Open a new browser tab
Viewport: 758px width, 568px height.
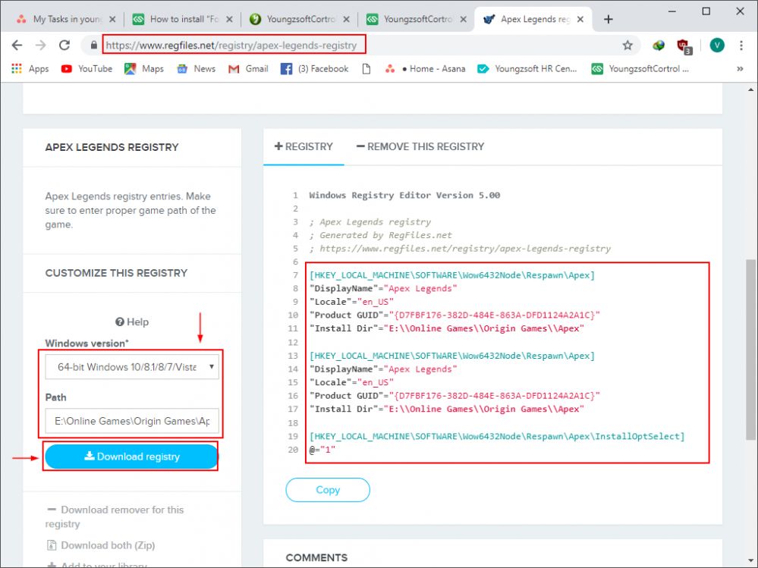(608, 19)
